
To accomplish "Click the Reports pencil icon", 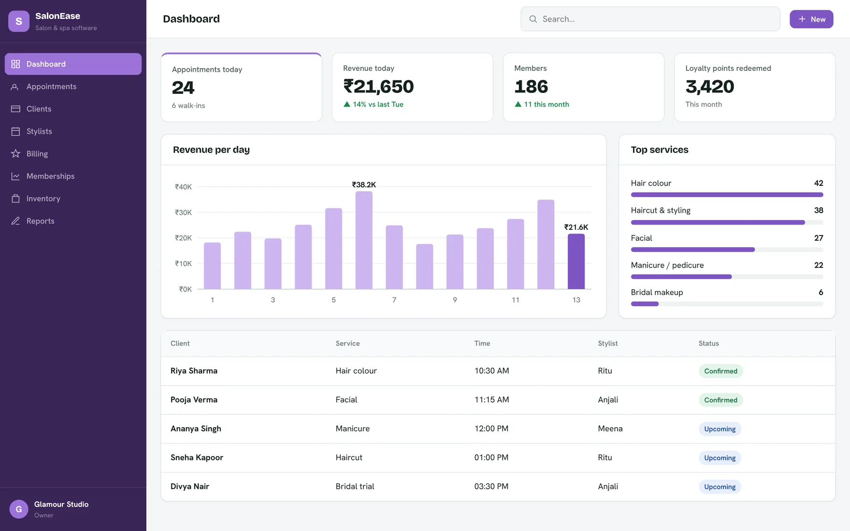I will [x=16, y=221].
